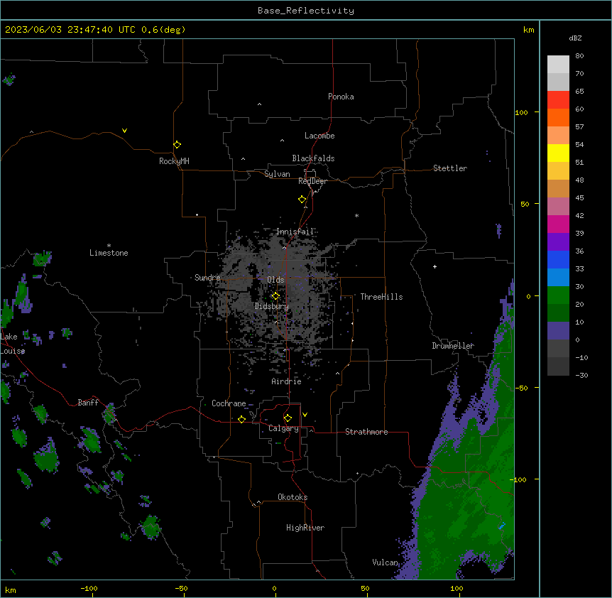The image size is (612, 598).
Task: Click the yellow marker near RockyMH
Action: tap(177, 145)
